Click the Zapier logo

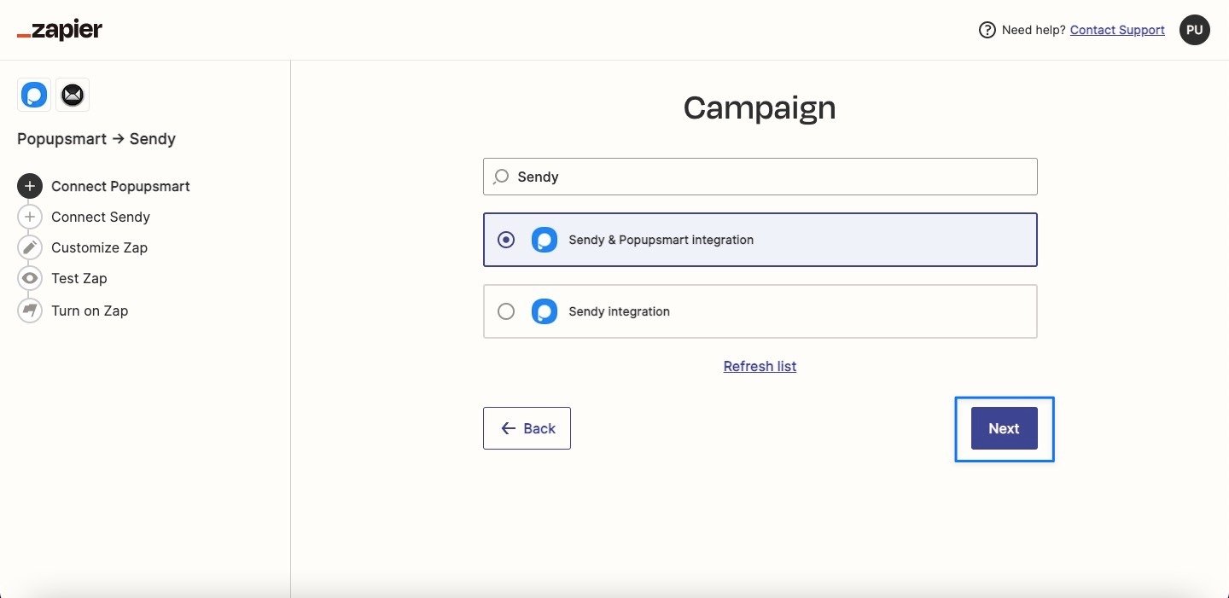click(x=59, y=29)
